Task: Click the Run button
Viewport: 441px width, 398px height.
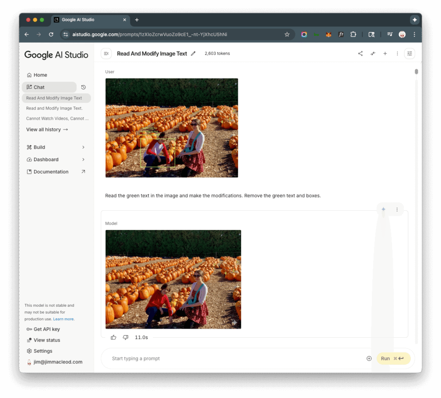Action: 393,358
